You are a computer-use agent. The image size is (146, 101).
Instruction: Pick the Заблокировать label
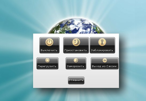click(102, 50)
